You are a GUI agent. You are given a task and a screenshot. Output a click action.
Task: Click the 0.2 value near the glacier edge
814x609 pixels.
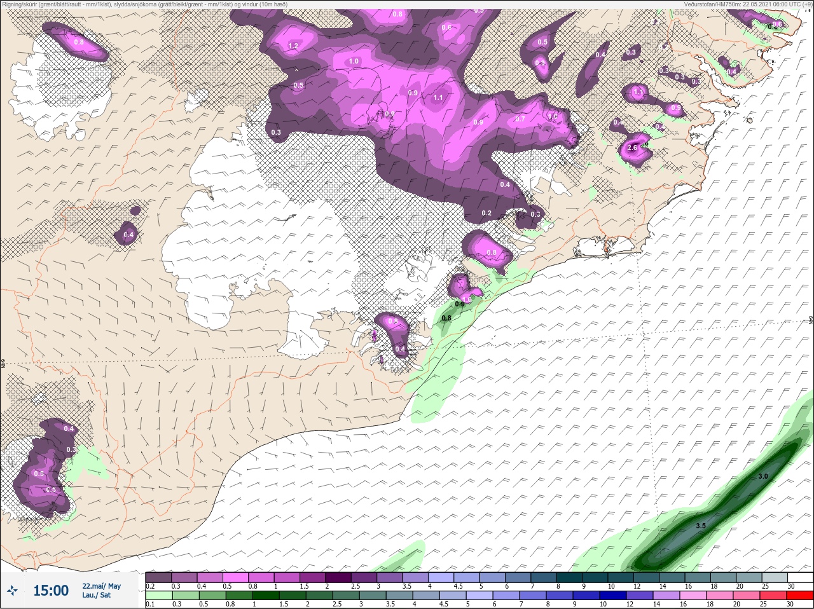[487, 213]
